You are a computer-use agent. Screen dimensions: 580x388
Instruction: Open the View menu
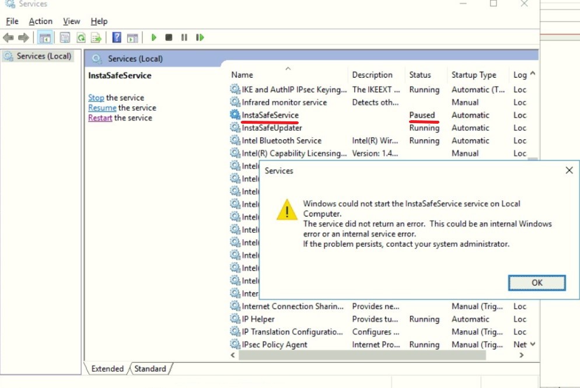click(x=71, y=22)
